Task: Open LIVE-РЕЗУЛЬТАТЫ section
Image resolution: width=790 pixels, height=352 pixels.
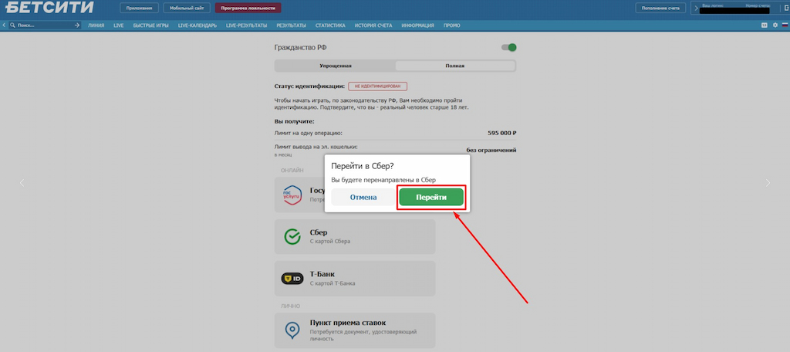Action: [x=247, y=25]
